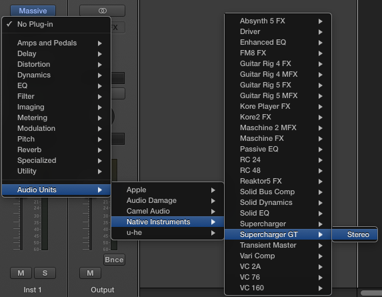This screenshot has width=382, height=297.
Task: Choose the Filter category
Action: (56, 96)
